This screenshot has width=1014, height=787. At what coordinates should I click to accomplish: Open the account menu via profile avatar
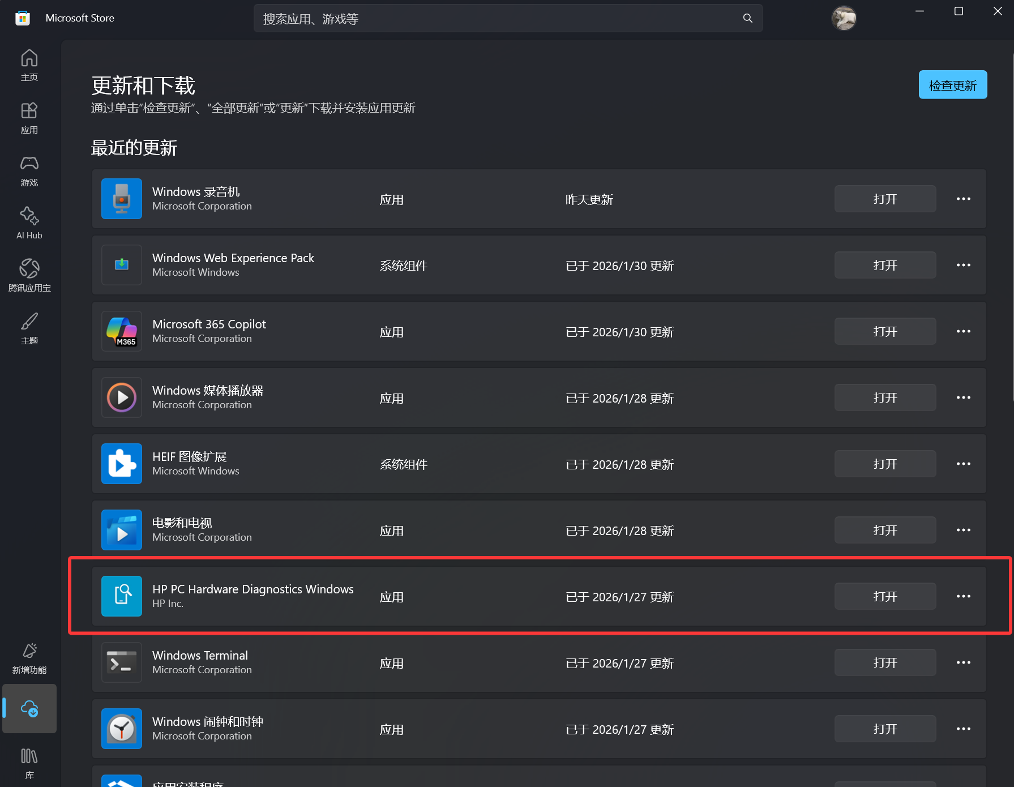844,18
